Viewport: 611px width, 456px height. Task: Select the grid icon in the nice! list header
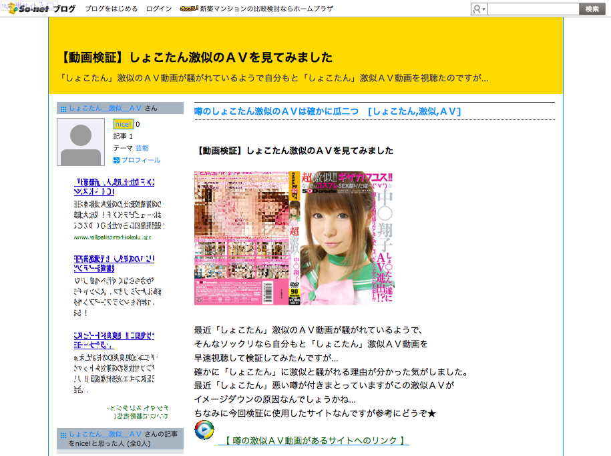click(63, 435)
